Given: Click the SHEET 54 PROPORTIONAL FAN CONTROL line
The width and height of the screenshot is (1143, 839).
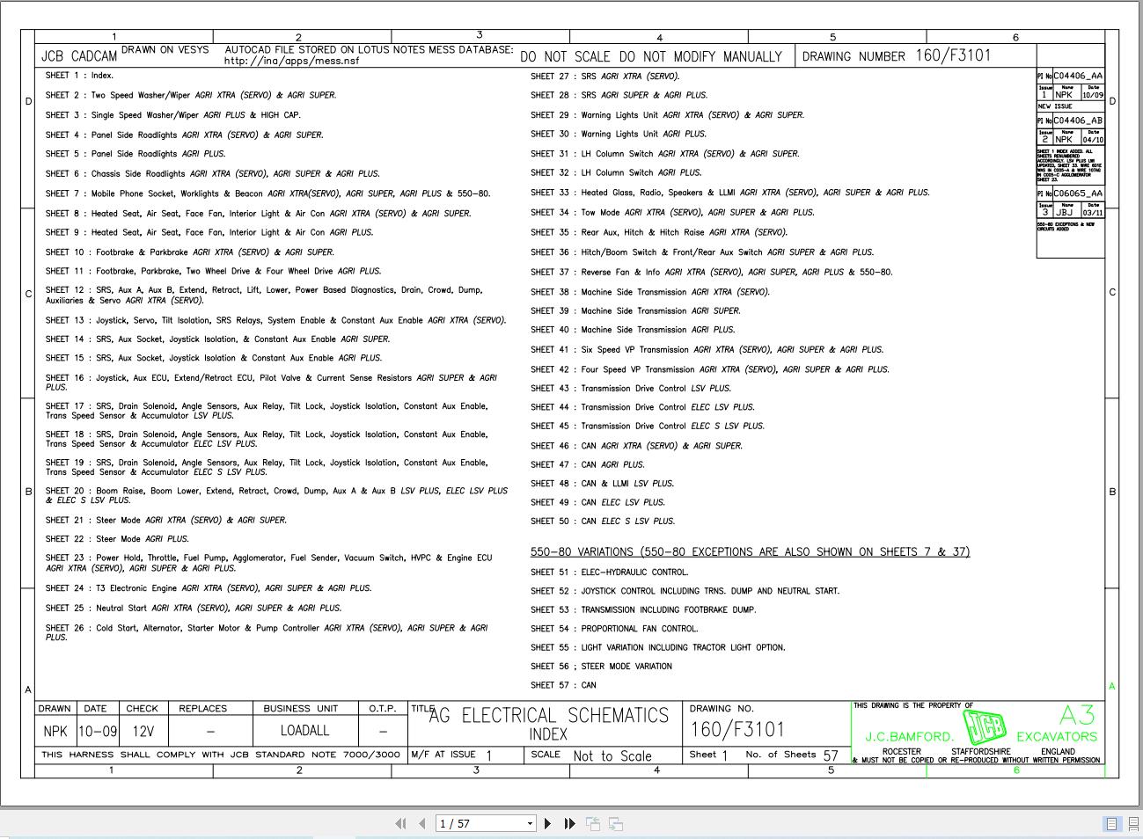Looking at the screenshot, I should [614, 630].
